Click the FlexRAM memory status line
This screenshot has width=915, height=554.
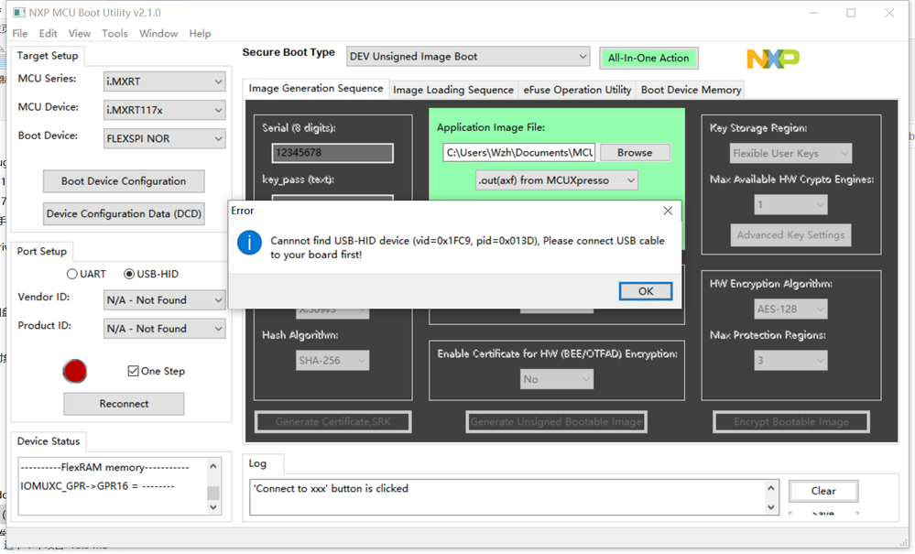coord(104,467)
